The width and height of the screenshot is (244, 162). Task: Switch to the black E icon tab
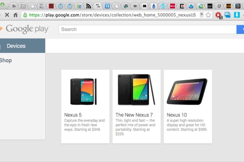[x=182, y=6]
